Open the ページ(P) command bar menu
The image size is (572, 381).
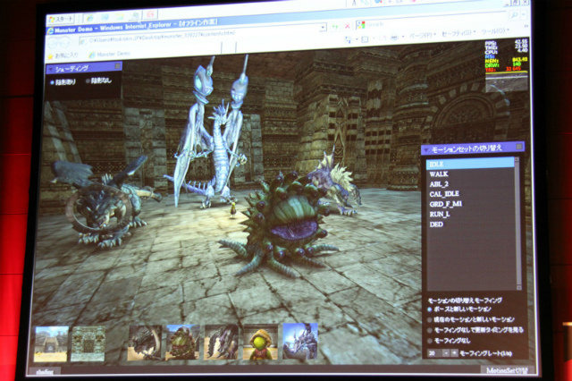click(422, 36)
